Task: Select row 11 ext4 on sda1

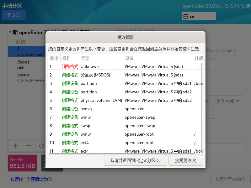Action: tap(125, 151)
